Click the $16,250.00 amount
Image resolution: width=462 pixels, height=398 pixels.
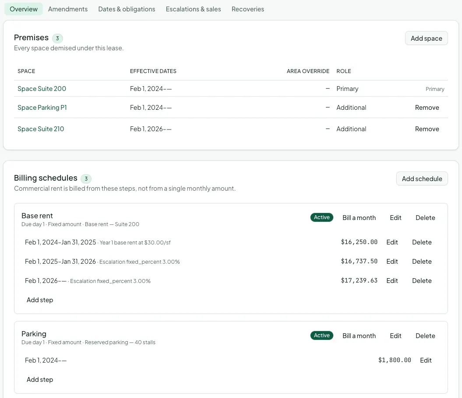tap(359, 242)
